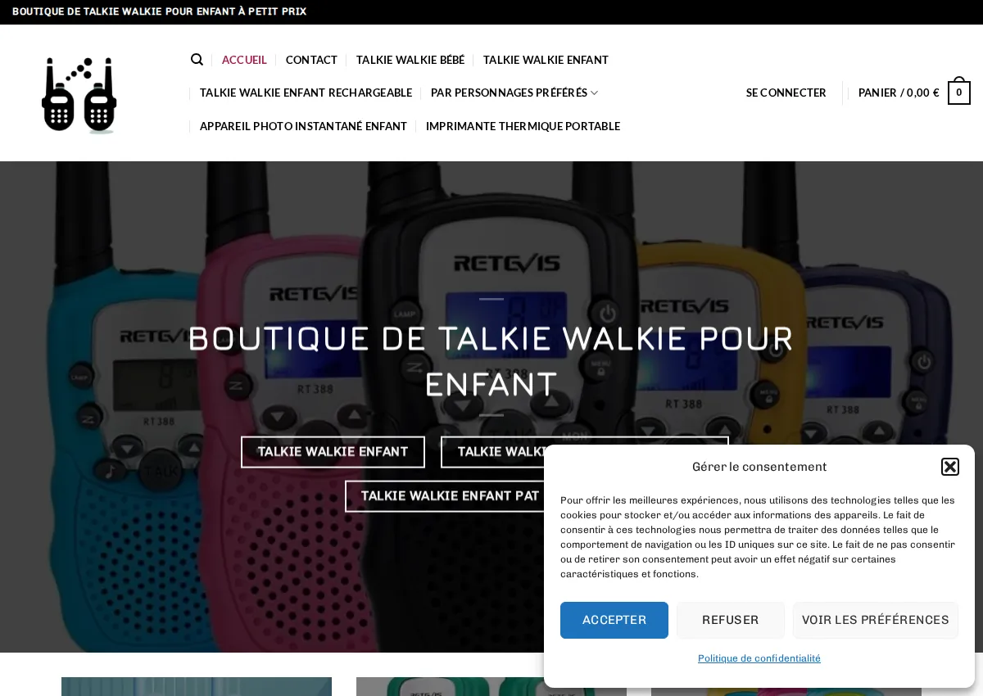Click the hero heading Boutique de Talkie Walkie

click(x=491, y=361)
